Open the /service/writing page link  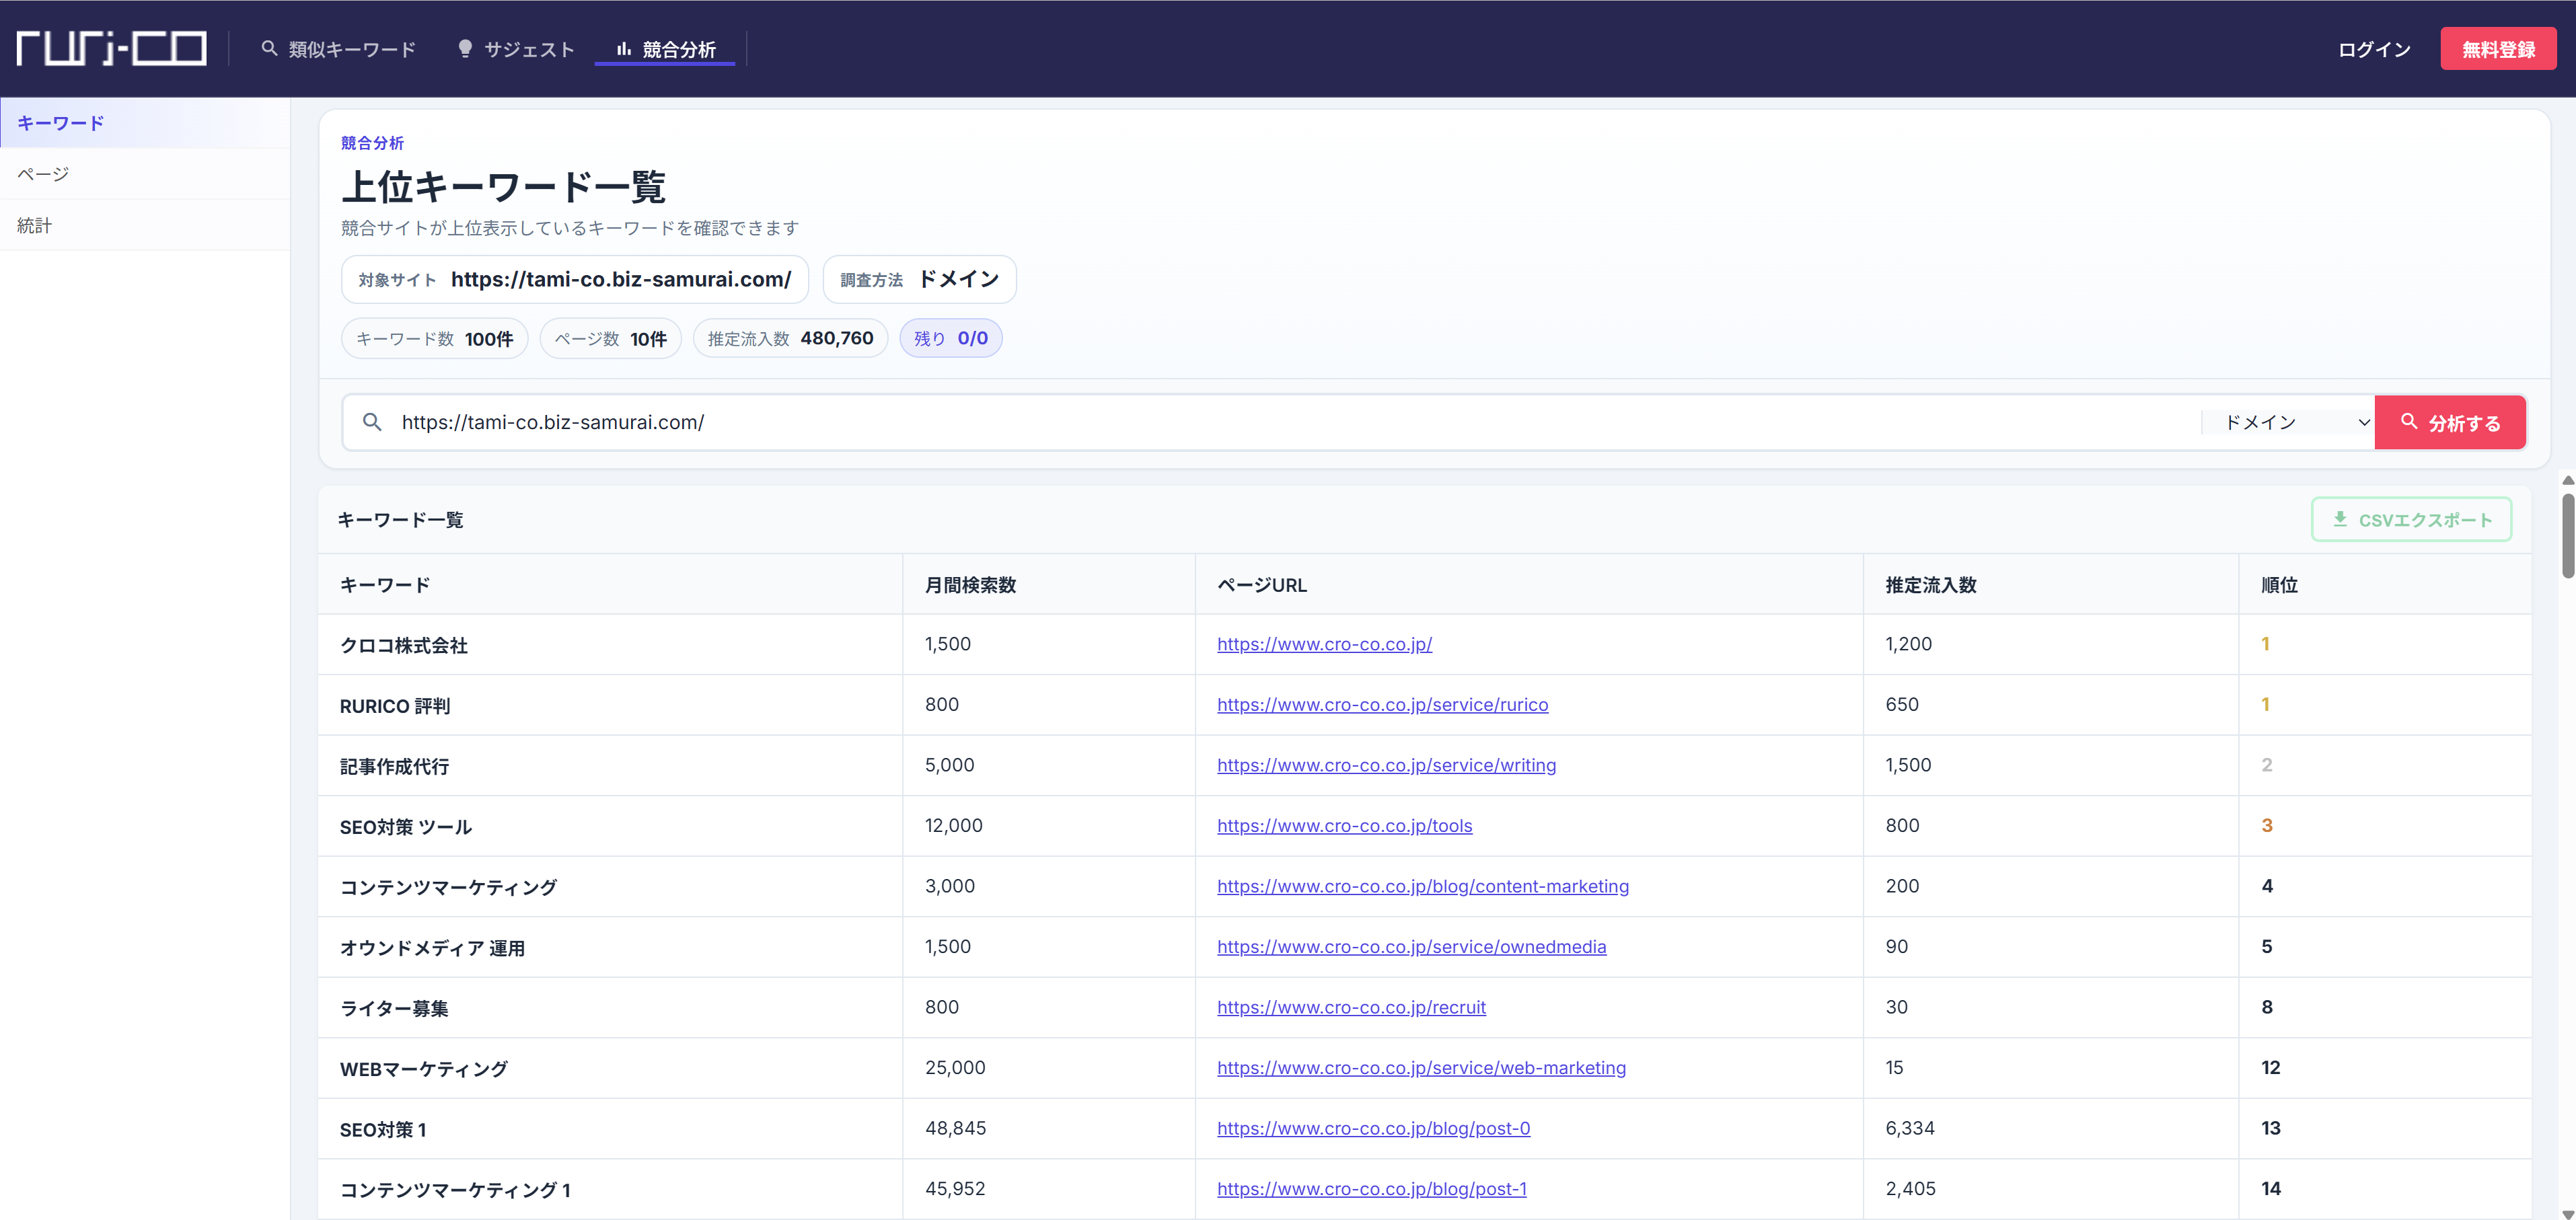click(1386, 765)
